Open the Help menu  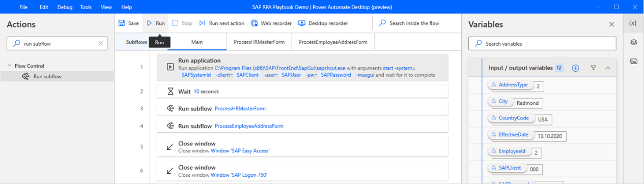pyautogui.click(x=127, y=7)
